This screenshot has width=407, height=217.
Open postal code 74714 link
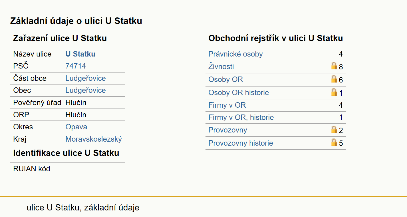(x=76, y=66)
